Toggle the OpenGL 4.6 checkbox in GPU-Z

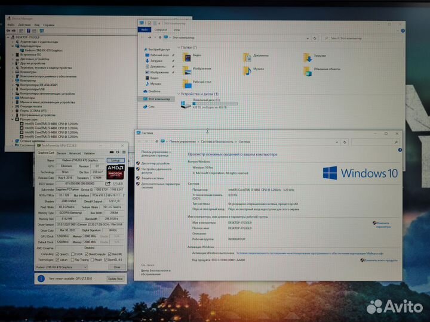(x=106, y=259)
